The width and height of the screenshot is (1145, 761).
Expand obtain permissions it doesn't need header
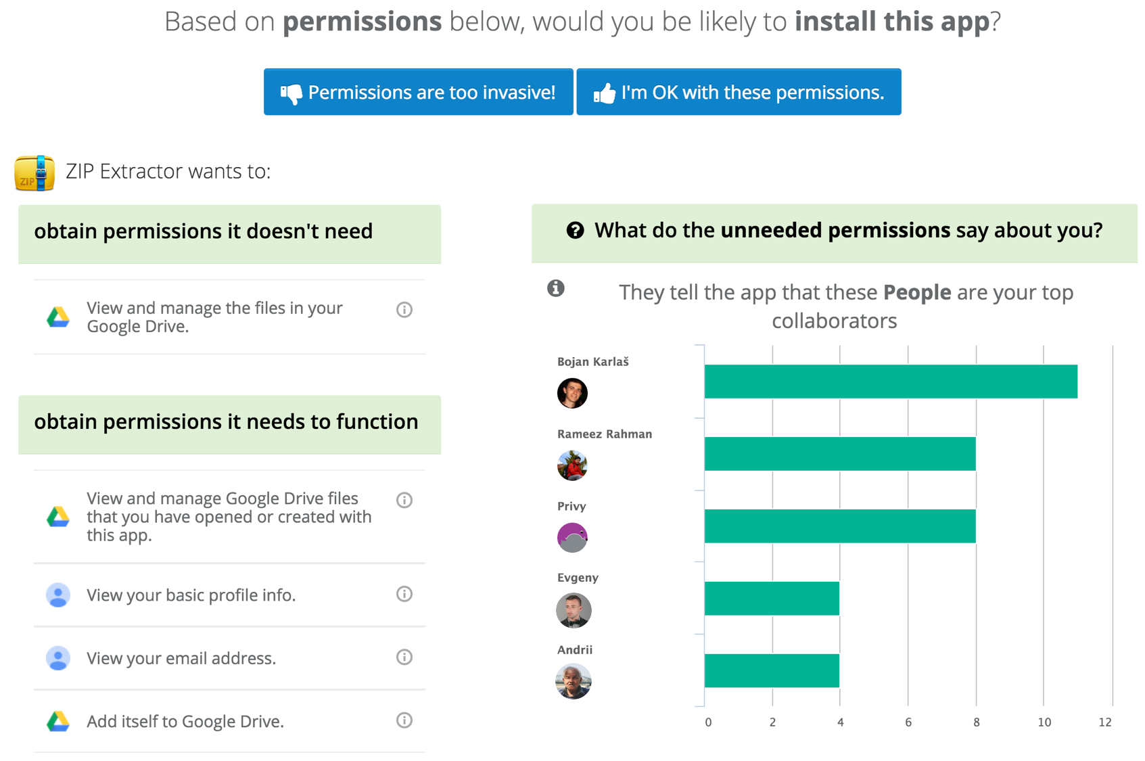(229, 232)
